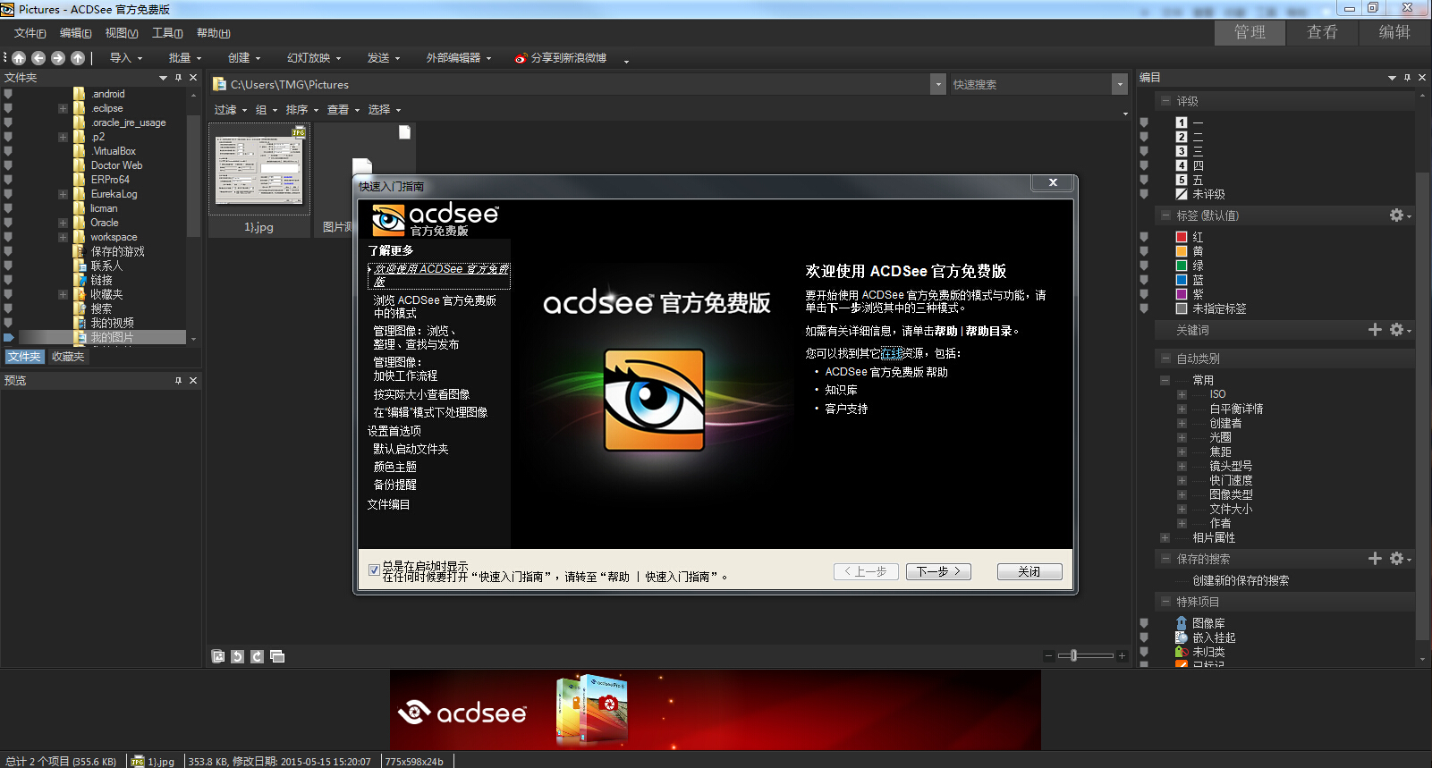Image resolution: width=1432 pixels, height=768 pixels.
Task: Click the zoom in plus icon
Action: pos(1122,655)
